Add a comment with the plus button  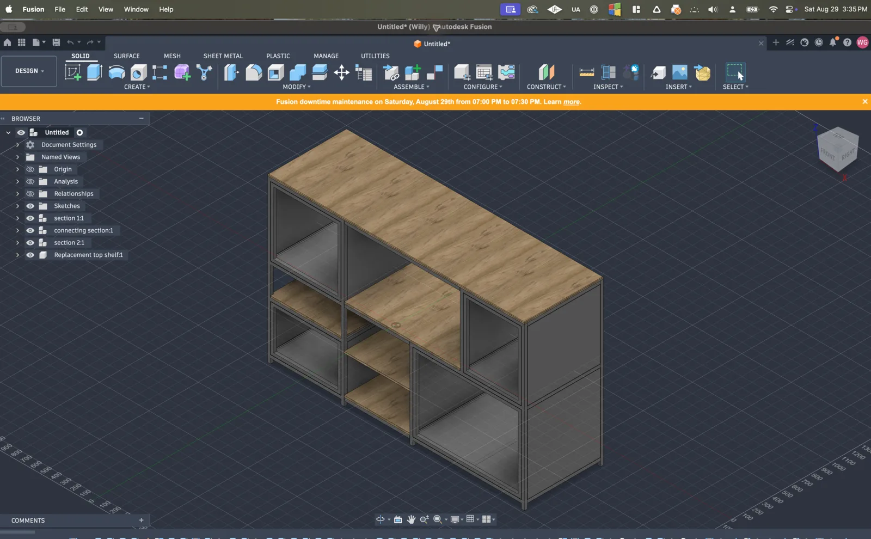142,520
